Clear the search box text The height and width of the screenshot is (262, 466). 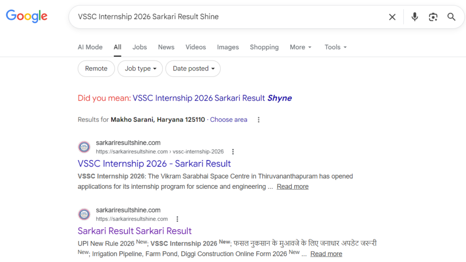(392, 17)
